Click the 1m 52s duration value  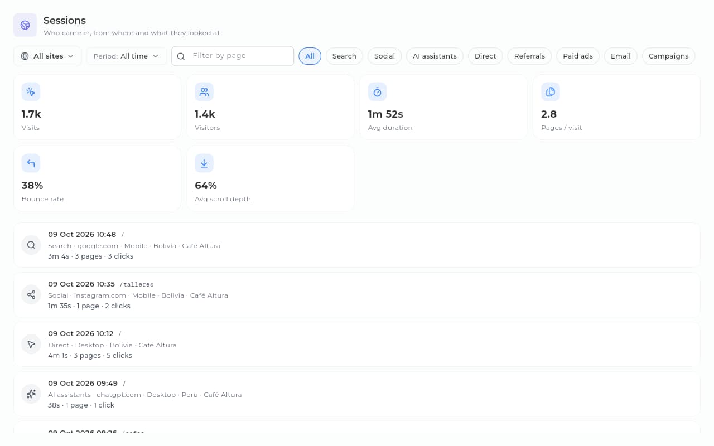click(385, 114)
